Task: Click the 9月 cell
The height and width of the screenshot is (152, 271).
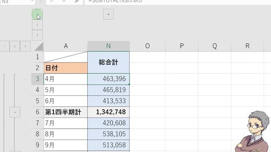Action: [66, 145]
